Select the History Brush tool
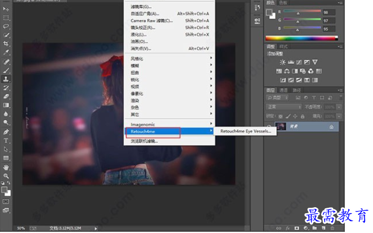This screenshot has height=233, width=373. coord(6,88)
